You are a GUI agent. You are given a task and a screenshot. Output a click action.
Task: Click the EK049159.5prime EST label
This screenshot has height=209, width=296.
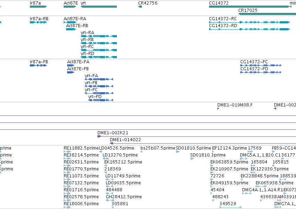click(x=229, y=183)
